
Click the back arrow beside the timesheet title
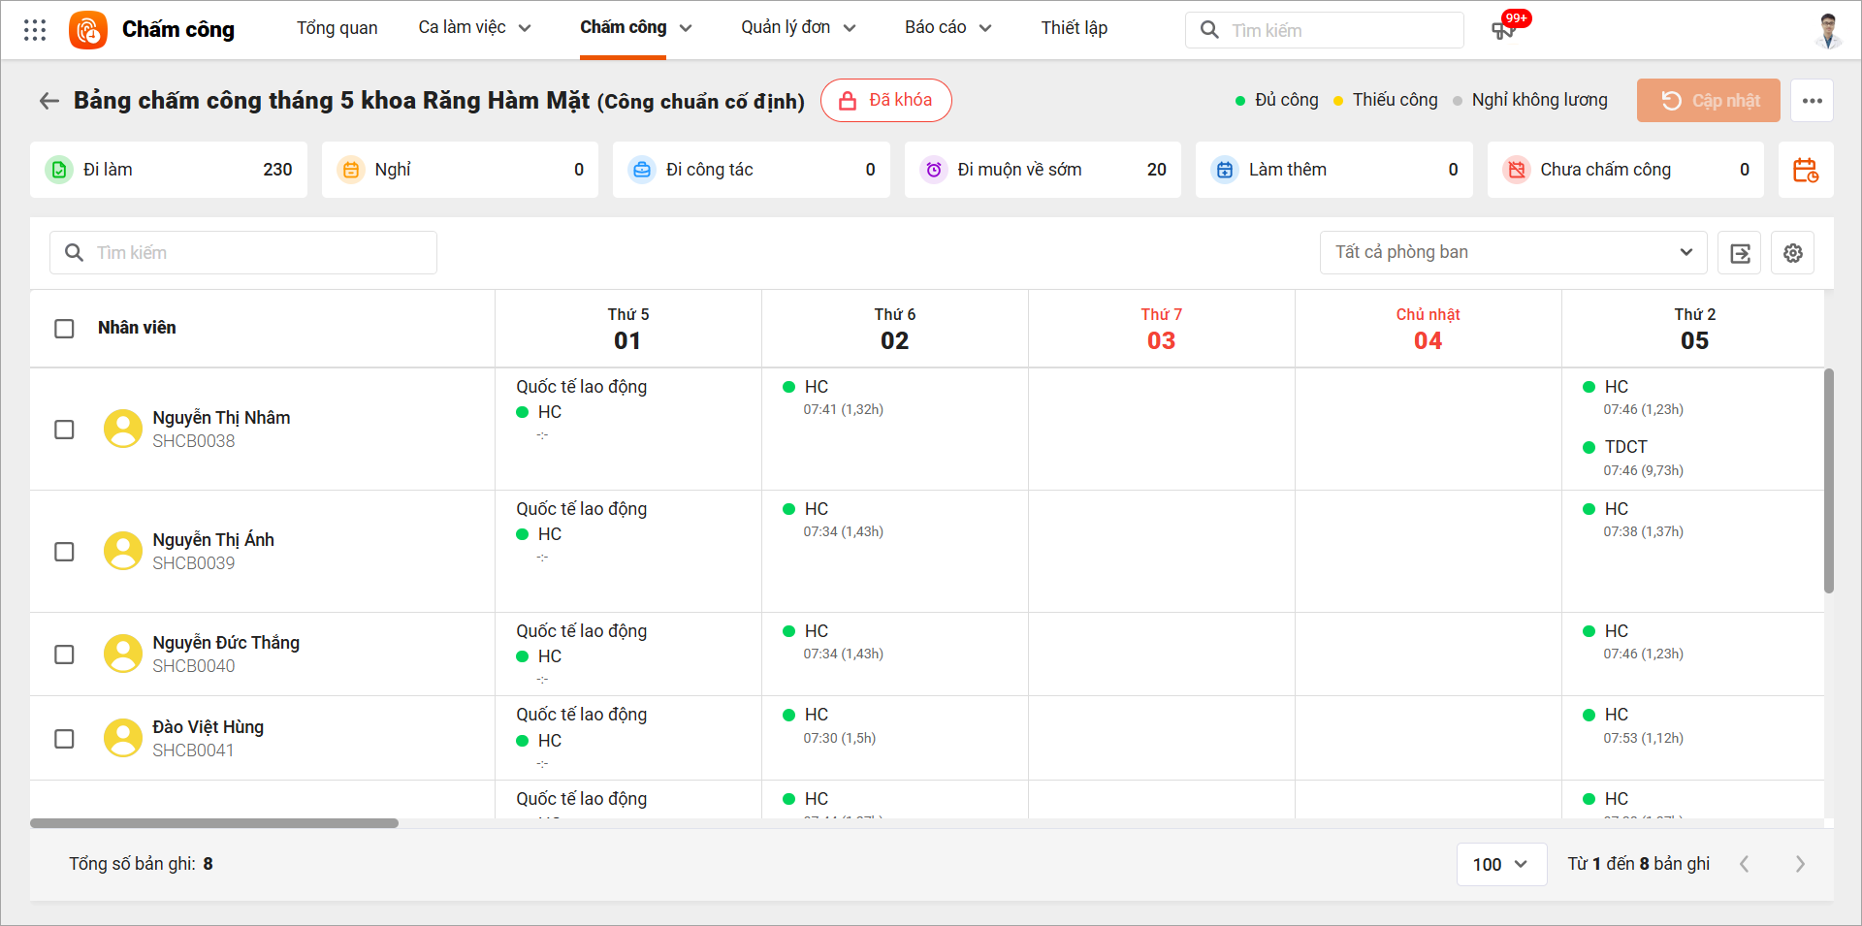pos(48,101)
